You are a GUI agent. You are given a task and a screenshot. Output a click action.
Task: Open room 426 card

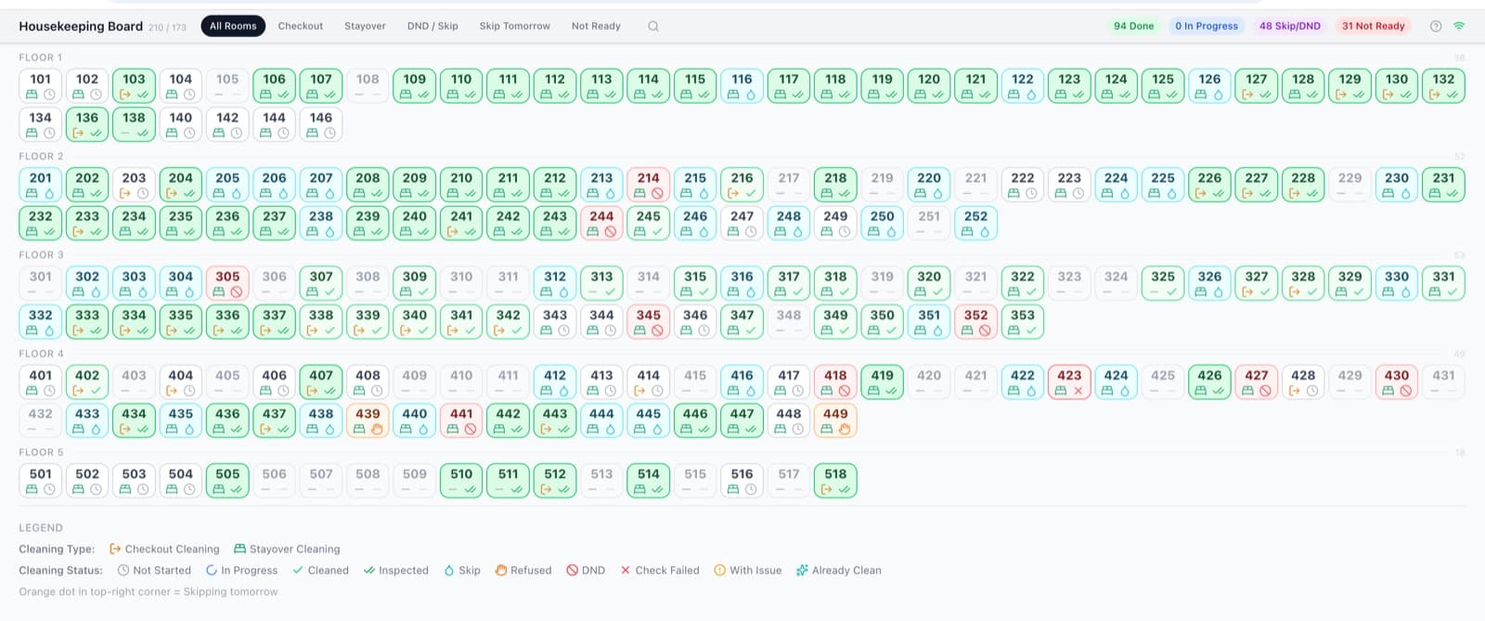click(x=1209, y=382)
